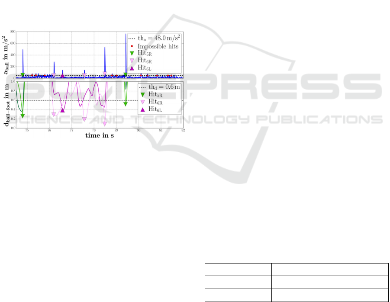390x302 pixels.
Task: Click the purple Hit6L marker on distance plot
Action: (x=63, y=110)
